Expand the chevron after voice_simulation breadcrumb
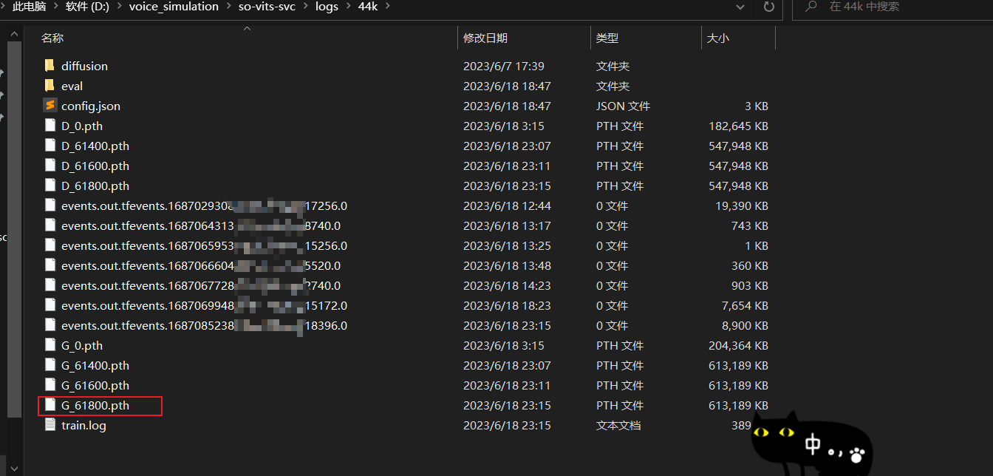 (228, 7)
